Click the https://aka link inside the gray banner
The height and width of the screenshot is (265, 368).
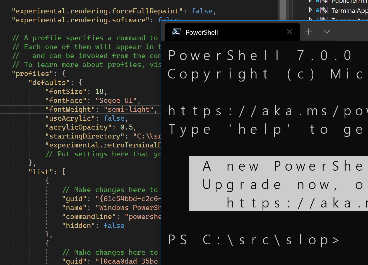tap(297, 203)
